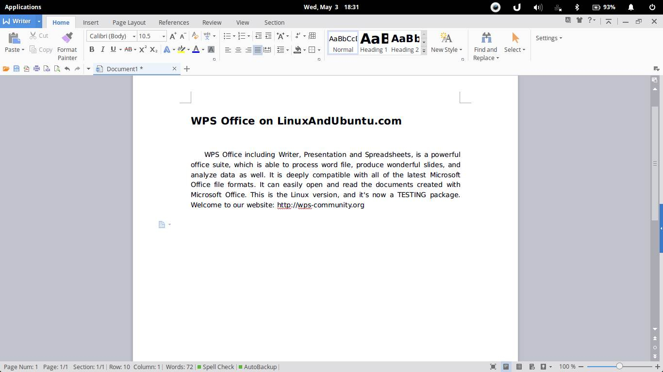This screenshot has width=663, height=372.
Task: Click the skin shirt icon in title bar
Action: pyautogui.click(x=580, y=20)
